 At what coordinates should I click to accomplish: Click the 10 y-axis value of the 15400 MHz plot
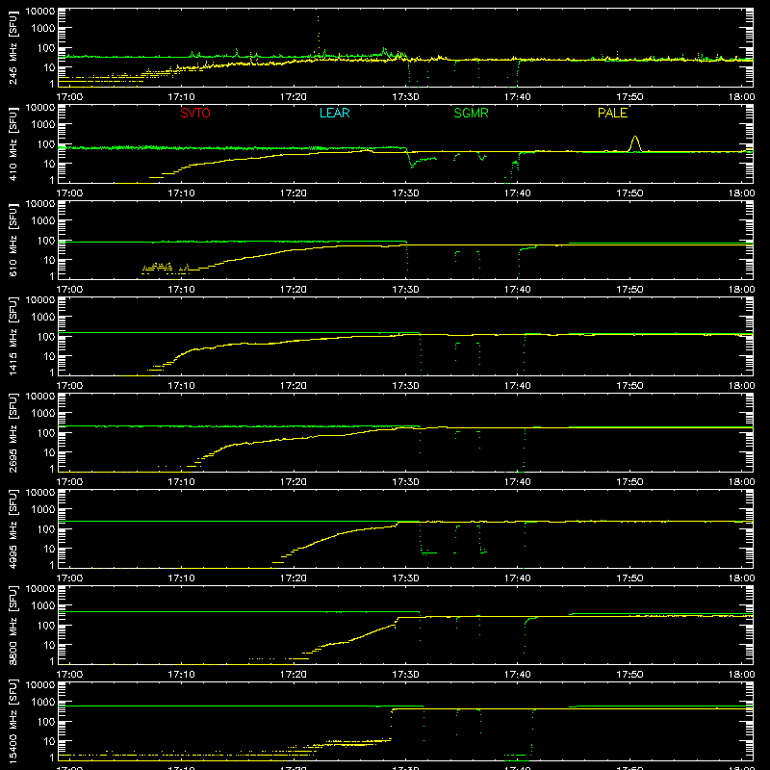pos(49,741)
